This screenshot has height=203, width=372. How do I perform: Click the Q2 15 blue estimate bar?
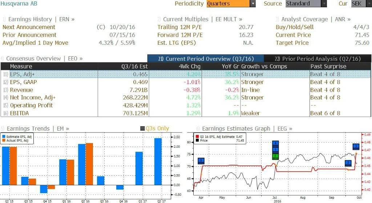tap(6, 166)
